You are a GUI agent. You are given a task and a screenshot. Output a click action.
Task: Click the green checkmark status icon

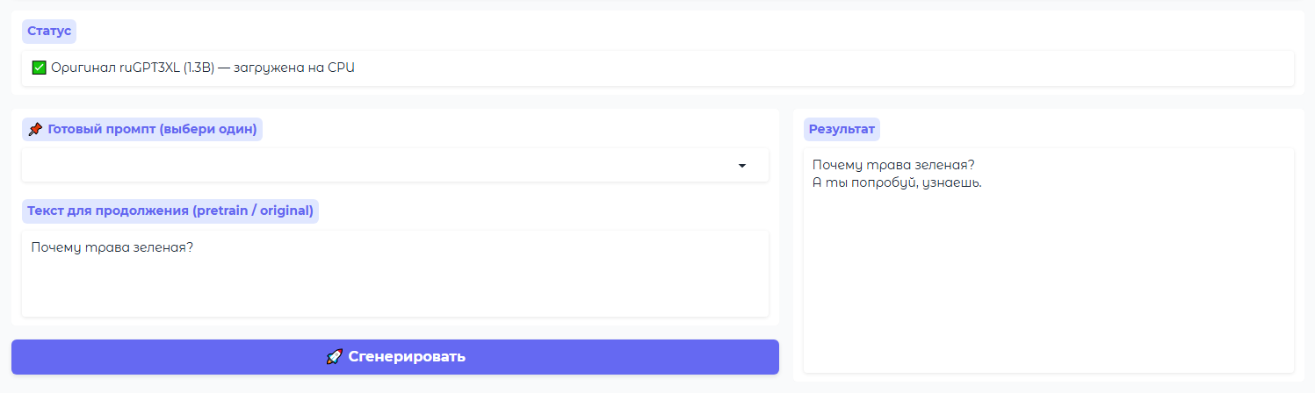tap(39, 68)
